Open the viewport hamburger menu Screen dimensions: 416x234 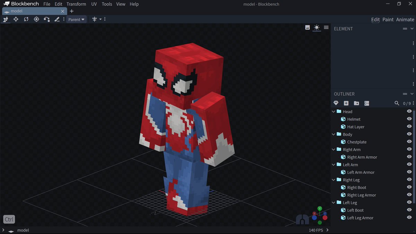[x=326, y=27]
